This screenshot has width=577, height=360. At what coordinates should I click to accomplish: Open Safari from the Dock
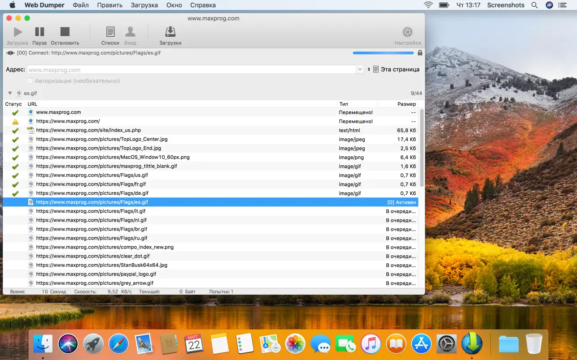pyautogui.click(x=118, y=344)
